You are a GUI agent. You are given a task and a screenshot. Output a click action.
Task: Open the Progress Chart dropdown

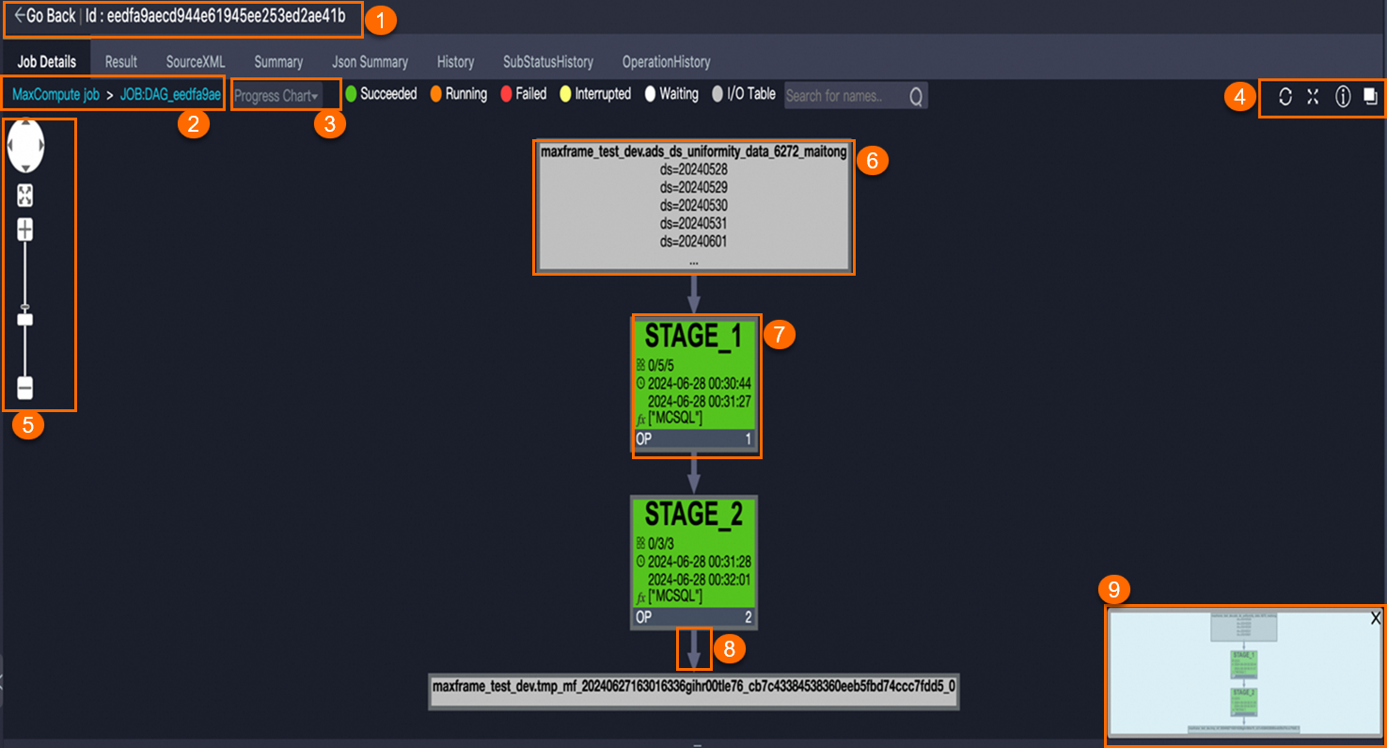pos(276,96)
